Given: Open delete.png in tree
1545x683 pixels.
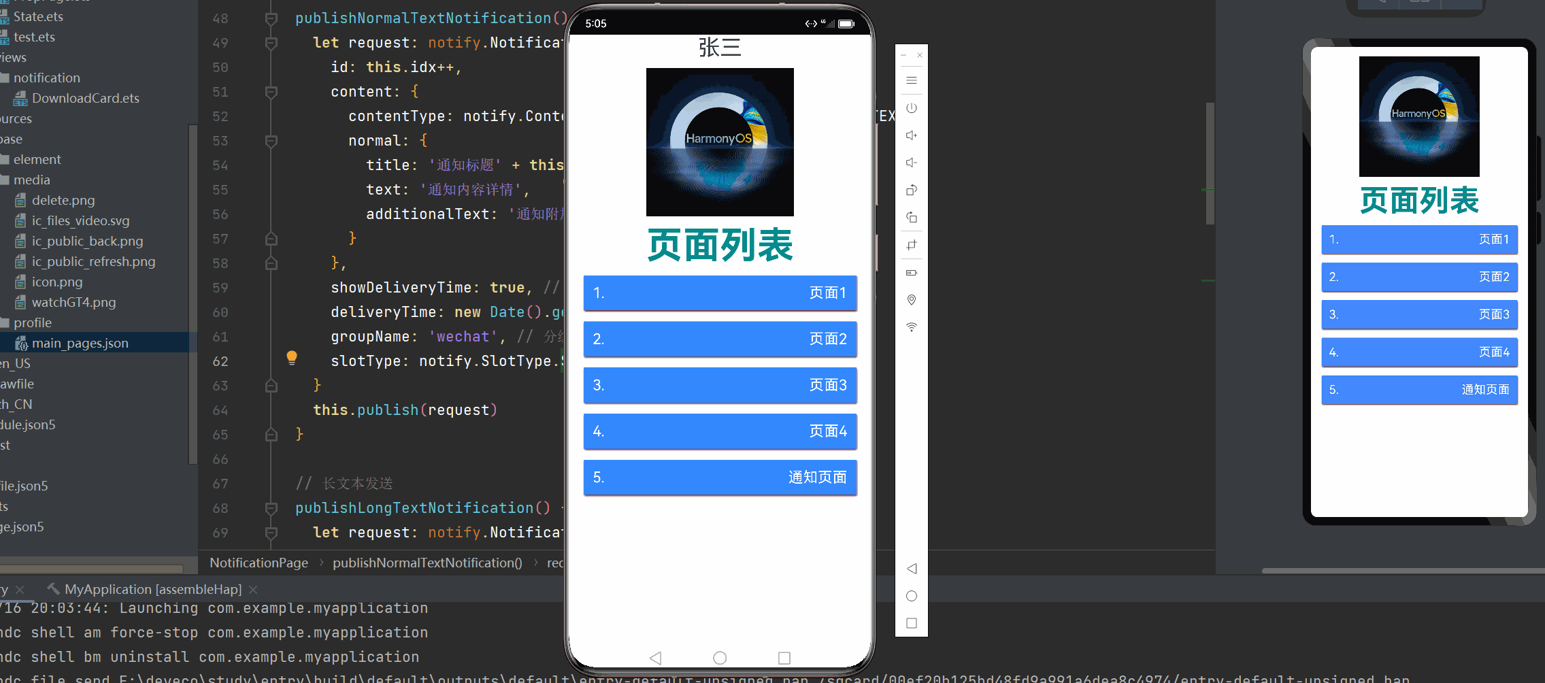Looking at the screenshot, I should click(63, 200).
